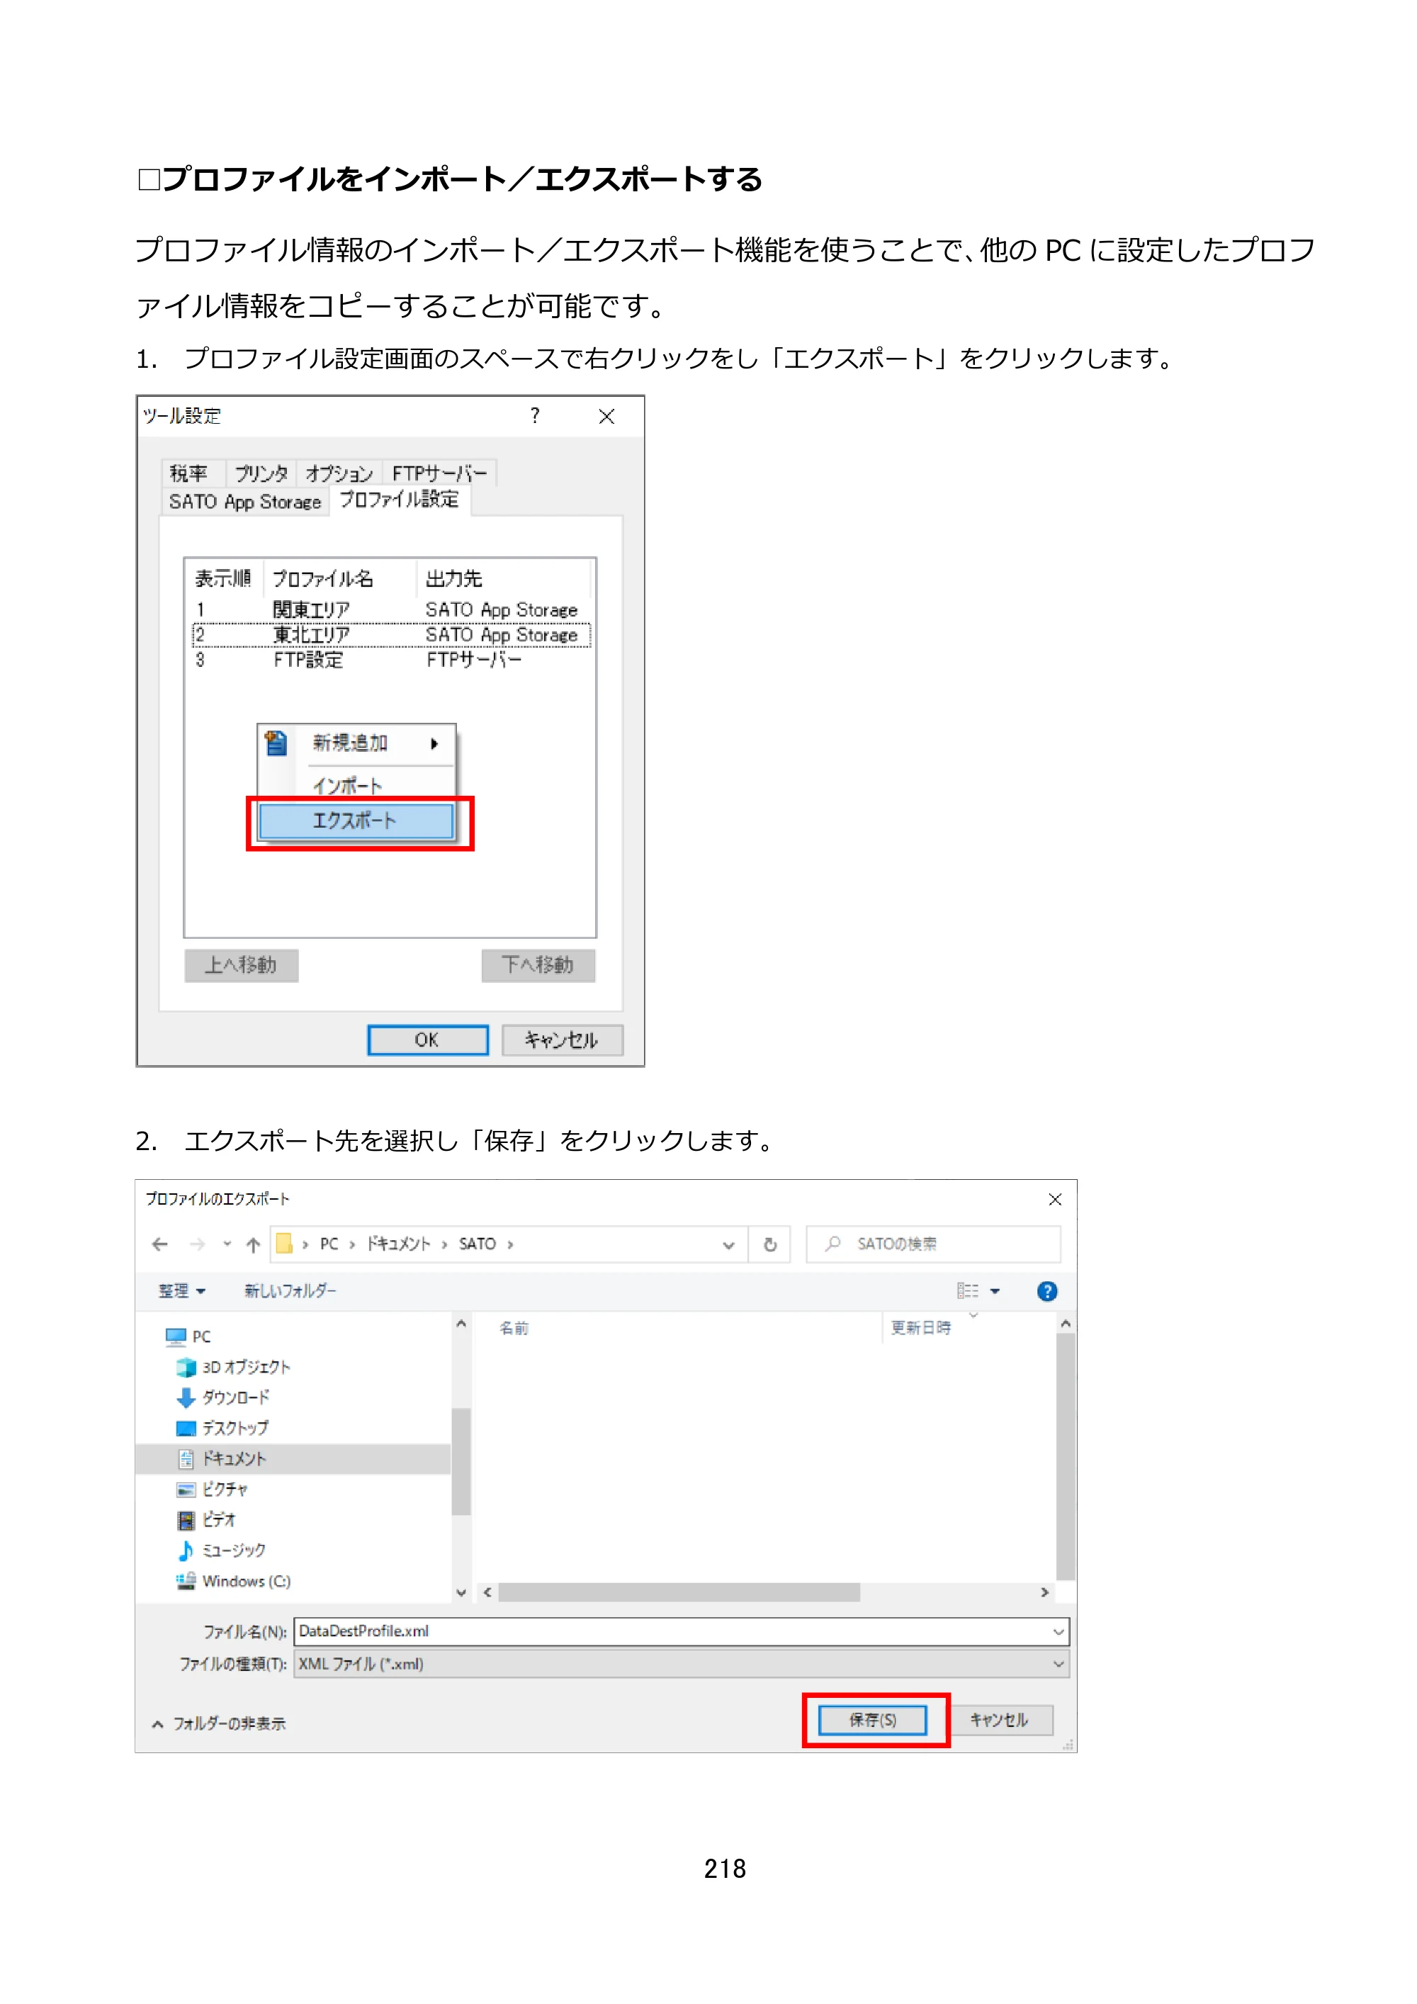The width and height of the screenshot is (1417, 2004).
Task: Choose エクスポート from the context menu
Action: point(357,821)
